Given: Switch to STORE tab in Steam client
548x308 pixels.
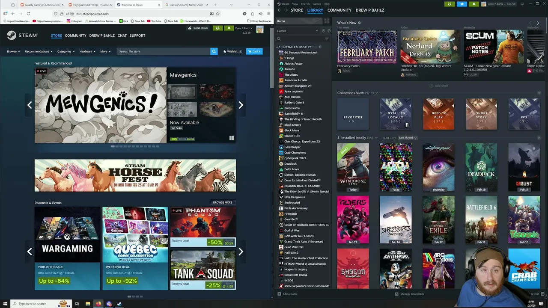Looking at the screenshot, I should 297,10.
